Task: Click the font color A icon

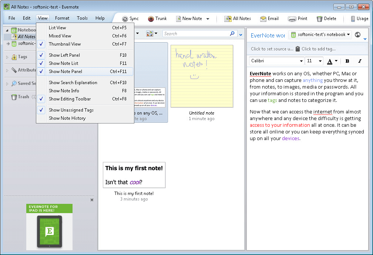Action: pyautogui.click(x=330, y=61)
